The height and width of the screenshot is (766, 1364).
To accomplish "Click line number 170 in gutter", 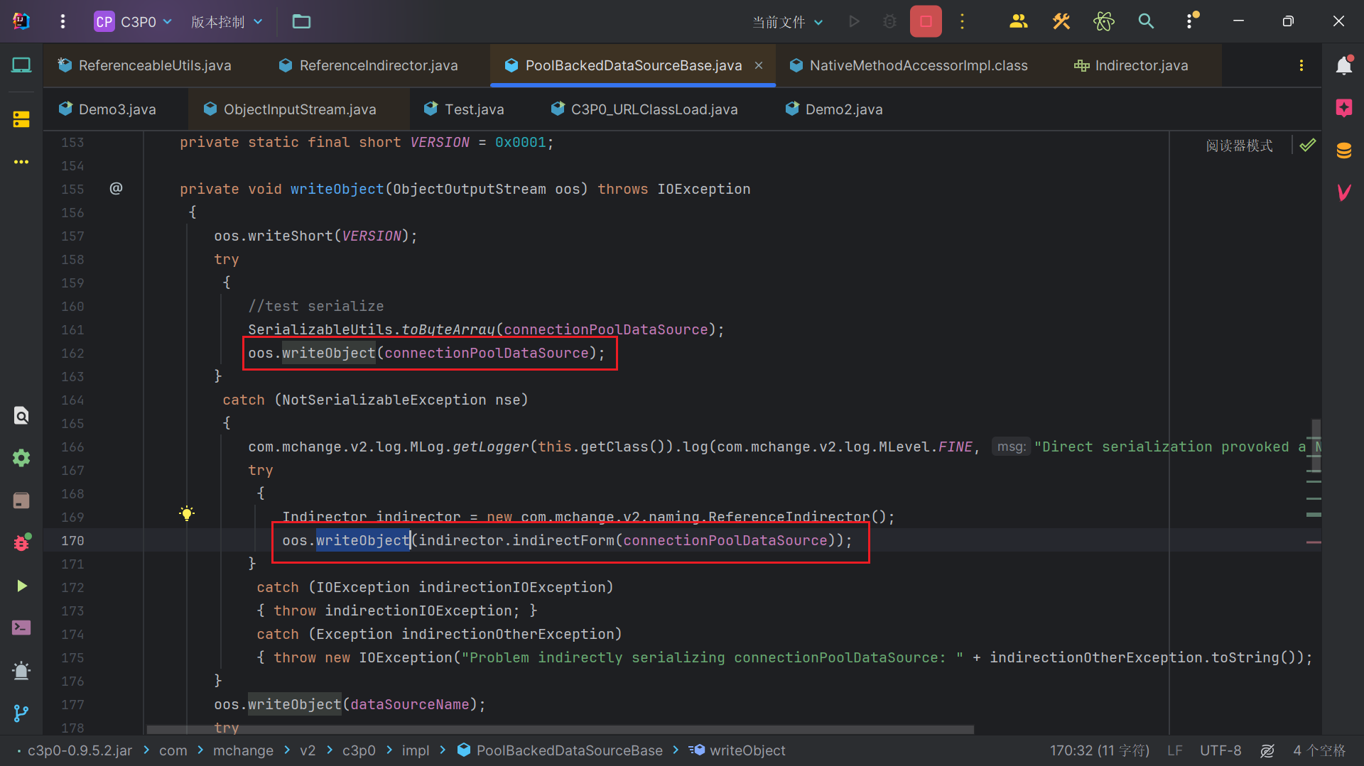I will pos(72,540).
